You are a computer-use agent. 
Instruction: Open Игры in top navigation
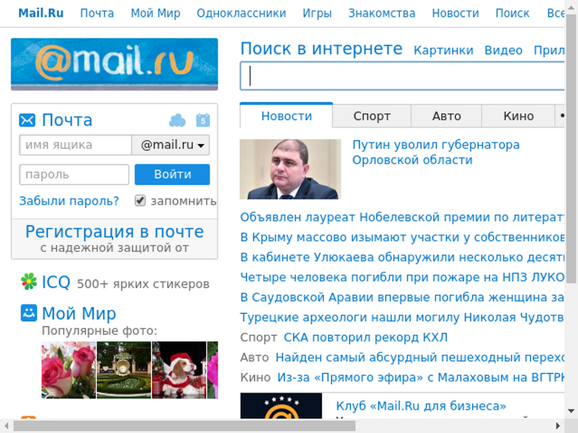pyautogui.click(x=317, y=14)
